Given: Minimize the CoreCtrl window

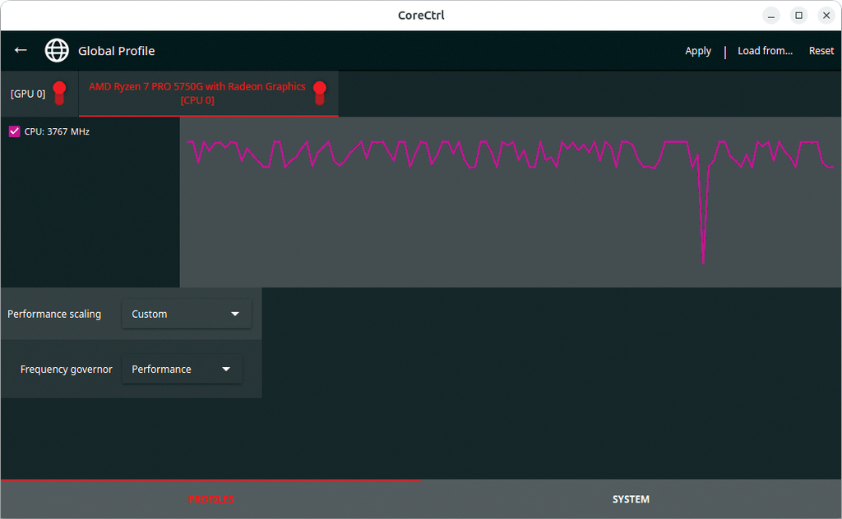Looking at the screenshot, I should click(x=771, y=16).
